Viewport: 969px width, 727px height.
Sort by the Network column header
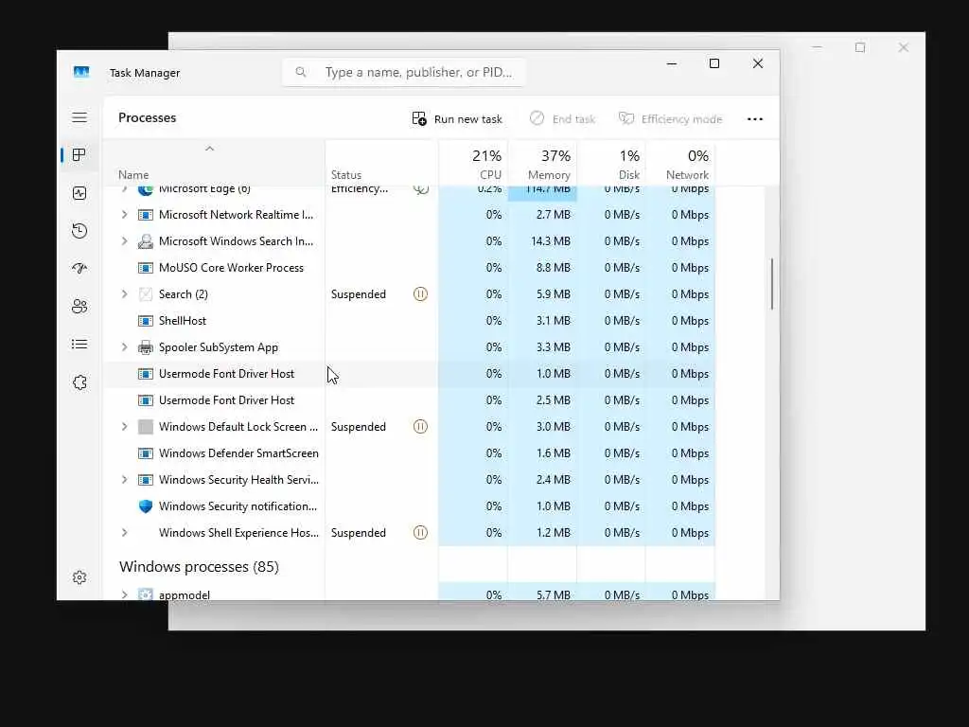[680, 164]
